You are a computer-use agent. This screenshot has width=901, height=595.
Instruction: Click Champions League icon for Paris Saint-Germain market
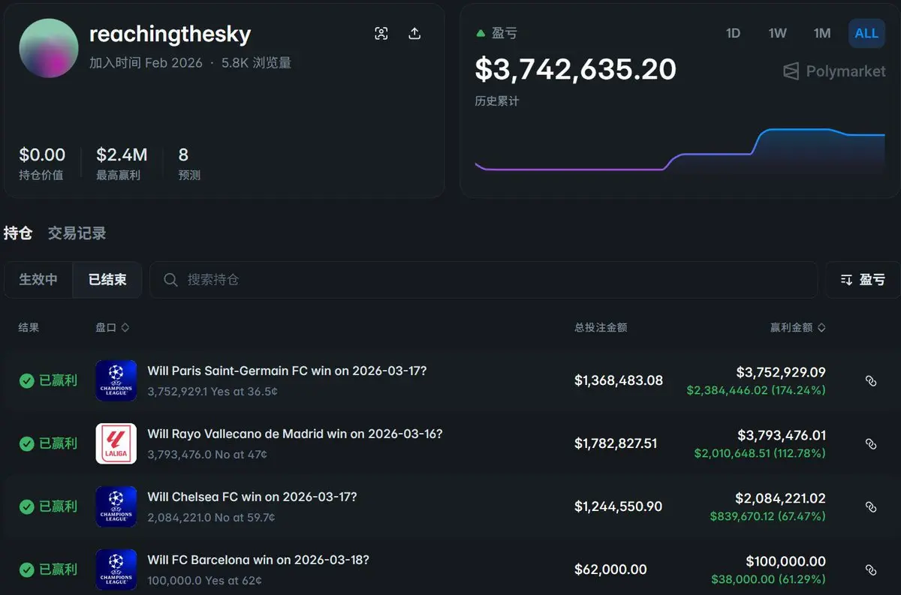click(x=116, y=380)
